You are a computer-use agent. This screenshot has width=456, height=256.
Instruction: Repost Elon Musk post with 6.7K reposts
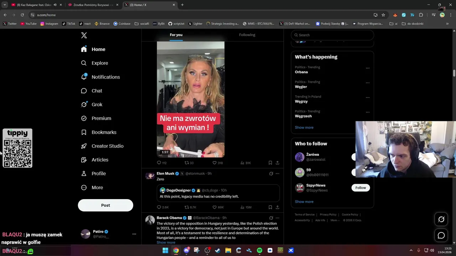[190, 207]
